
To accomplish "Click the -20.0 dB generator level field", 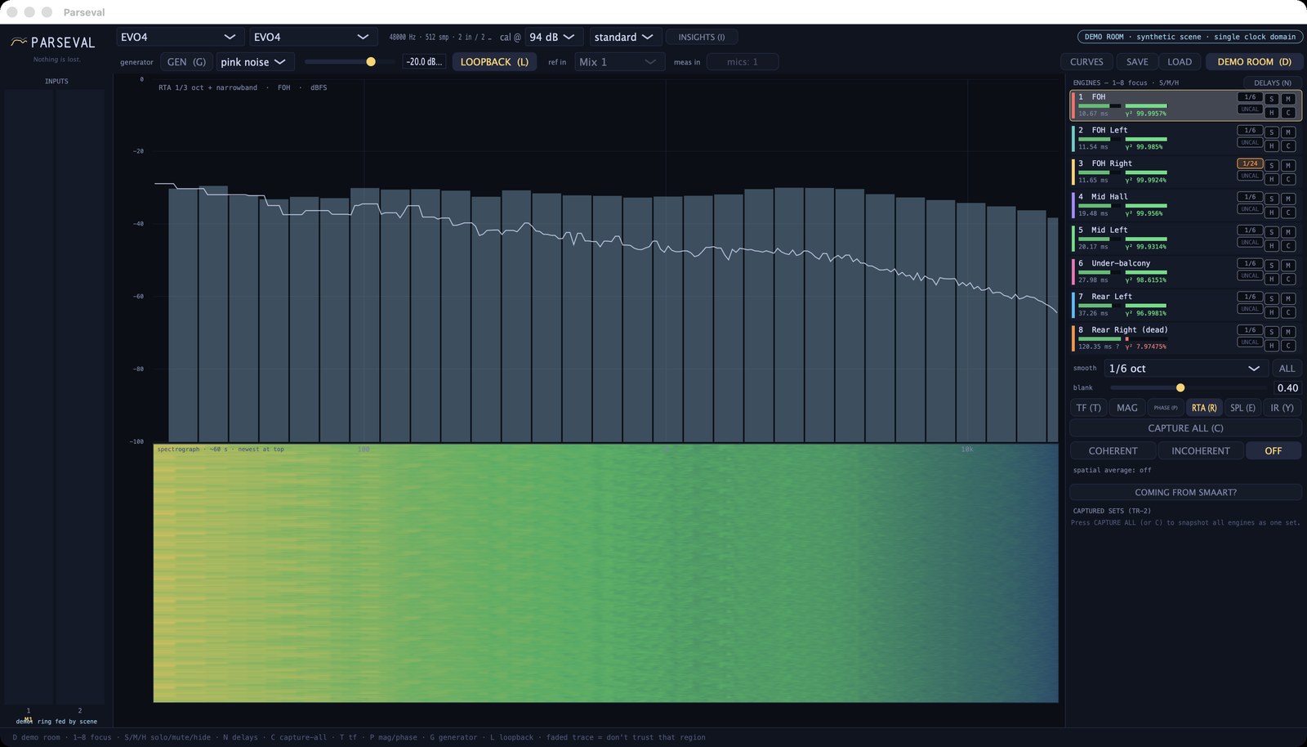I will click(424, 62).
